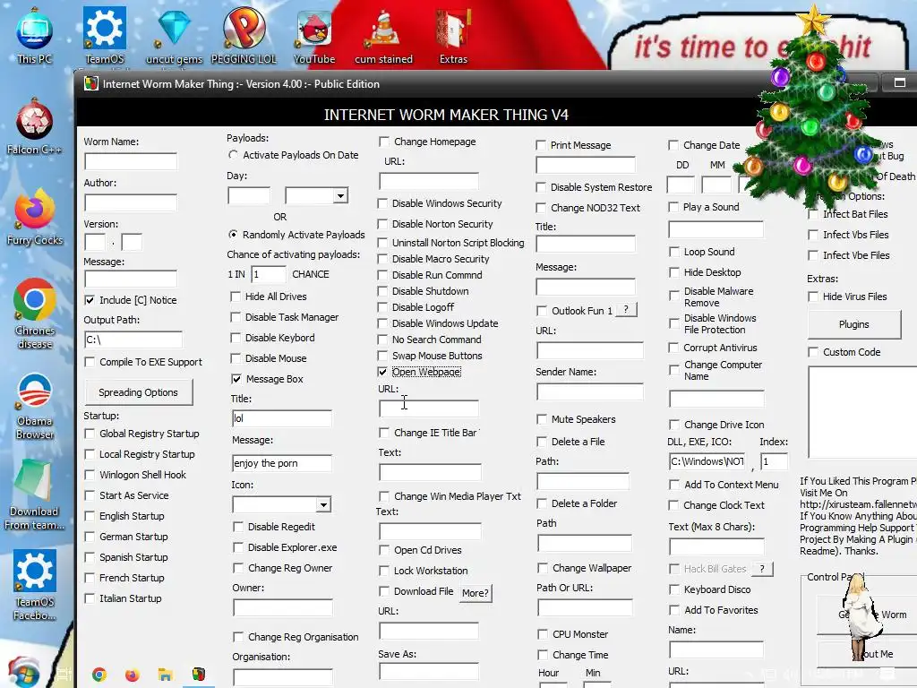
Task: Click the Open Webpage URL field
Action: pos(429,408)
